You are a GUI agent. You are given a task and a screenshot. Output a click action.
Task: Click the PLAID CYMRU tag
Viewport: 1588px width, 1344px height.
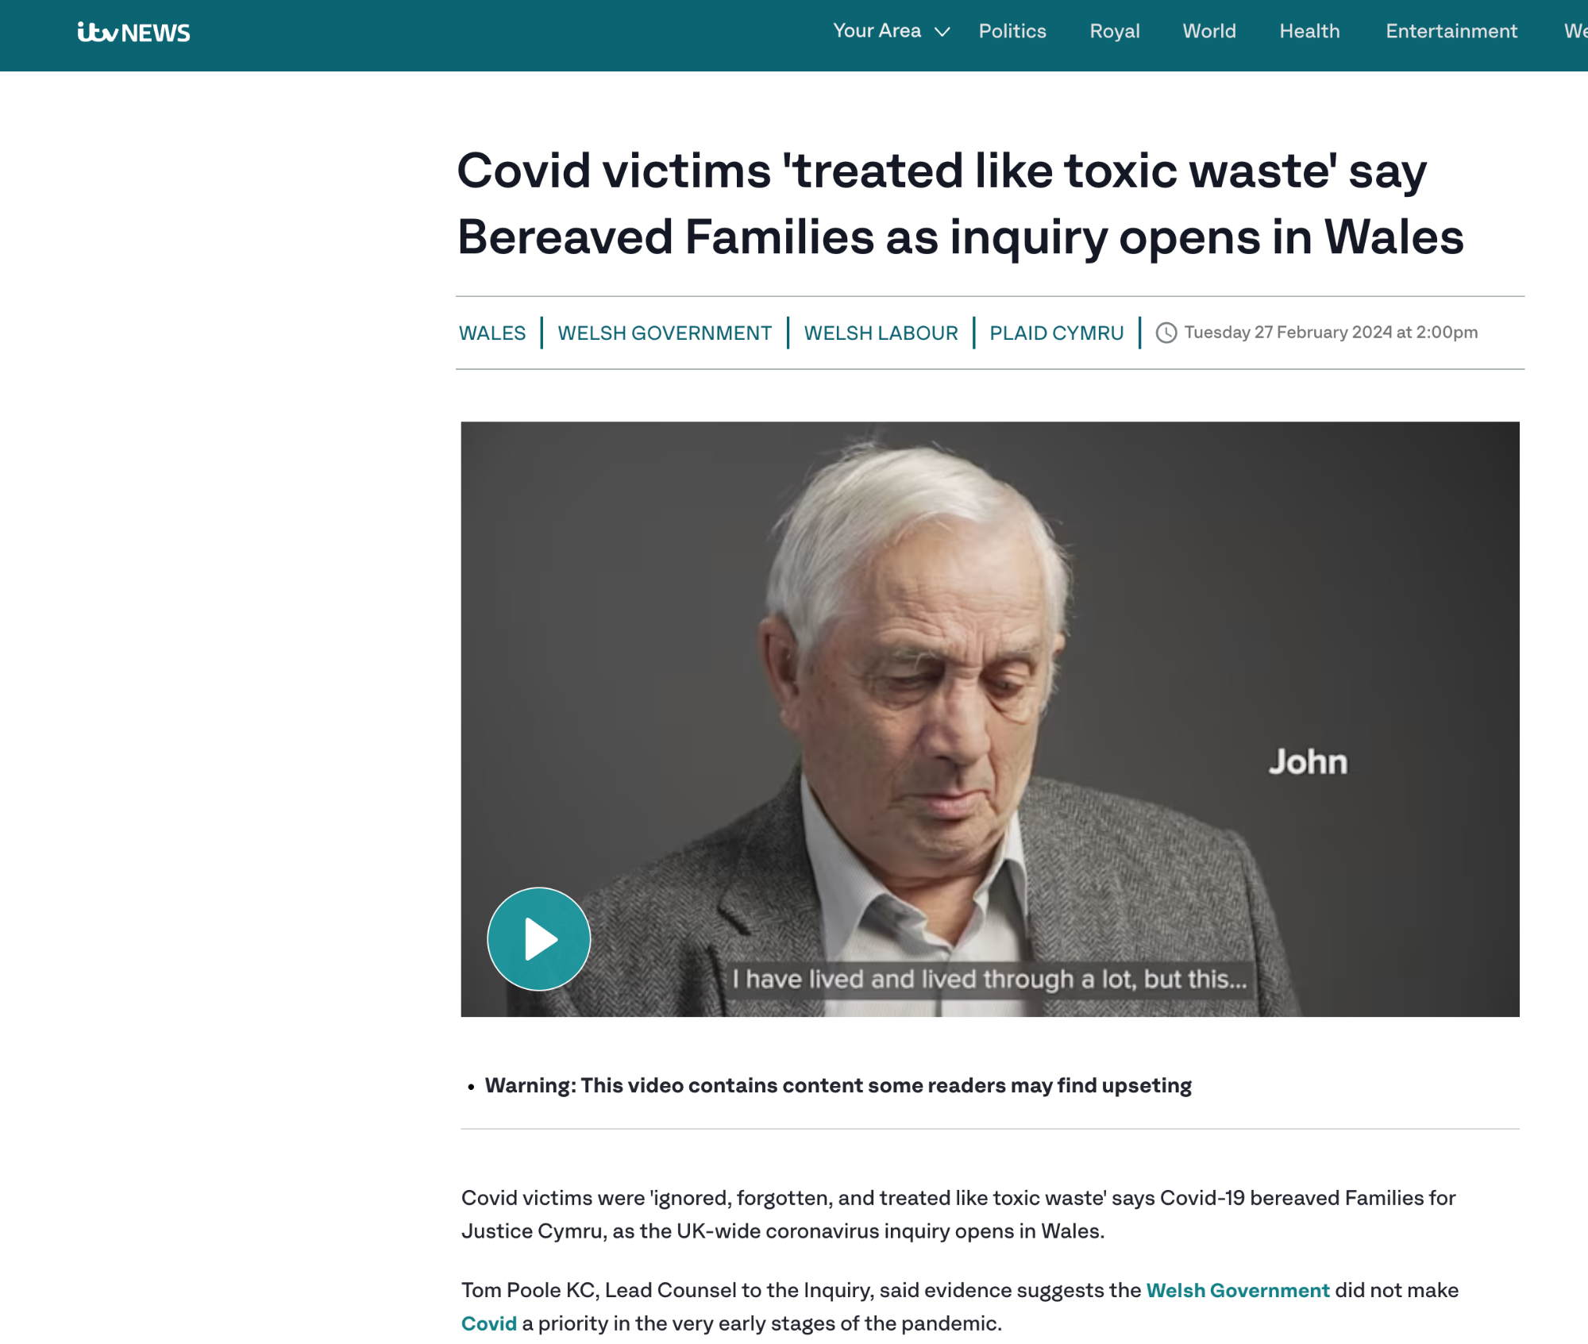point(1056,333)
